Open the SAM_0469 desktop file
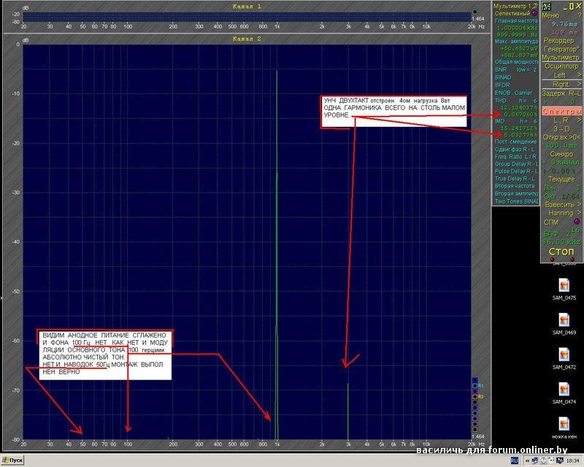 [x=564, y=321]
